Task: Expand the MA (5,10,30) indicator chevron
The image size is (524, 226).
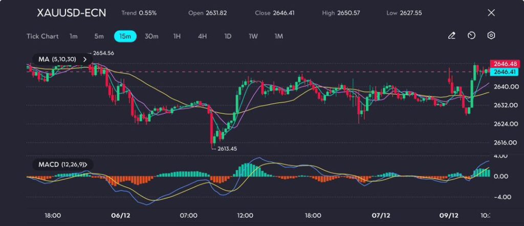Action: 84,59
